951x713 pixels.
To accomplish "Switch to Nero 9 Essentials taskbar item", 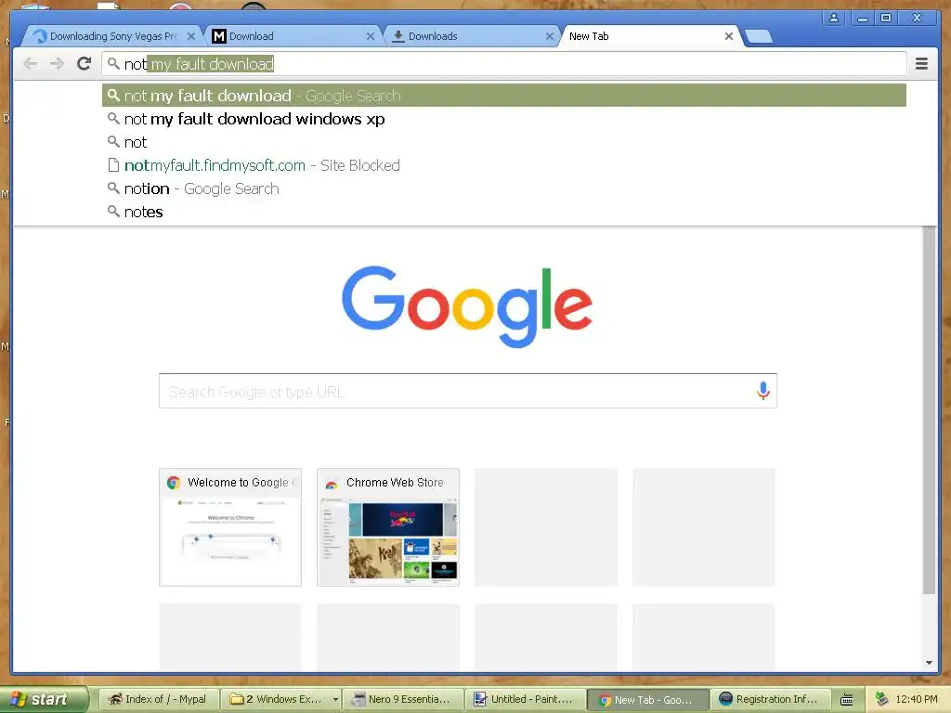I will 403,699.
